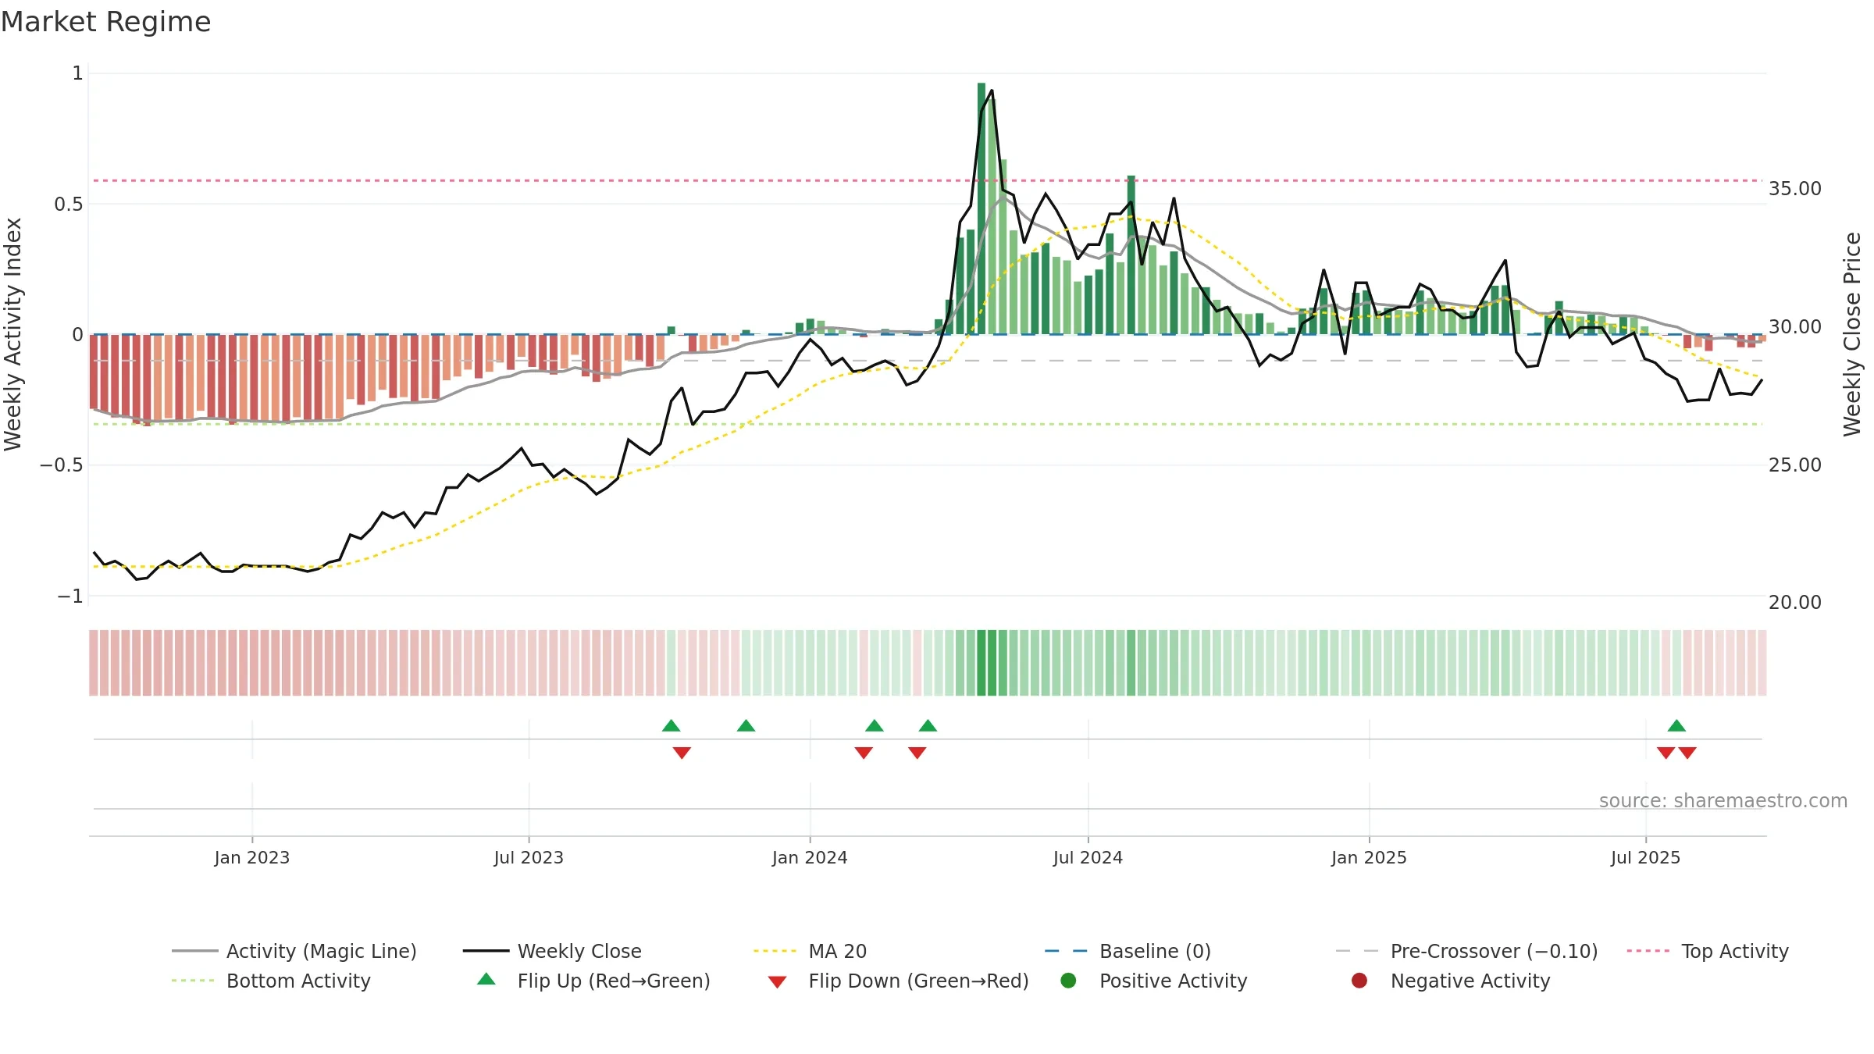Toggle the Baseline (0) legend entry

1128,951
